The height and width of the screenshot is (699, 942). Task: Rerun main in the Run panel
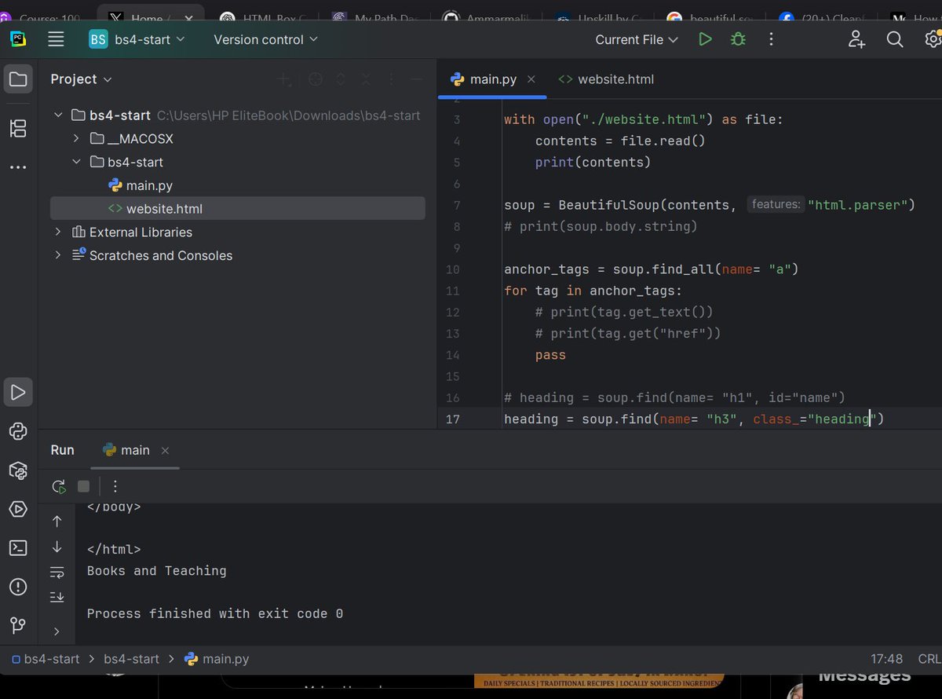click(x=59, y=486)
